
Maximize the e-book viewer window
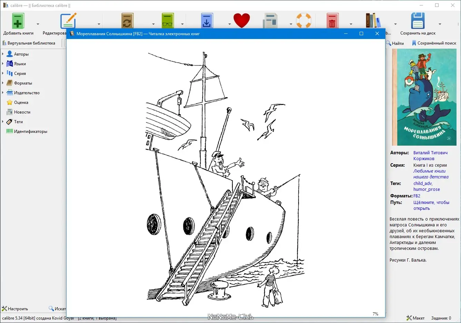click(x=361, y=33)
